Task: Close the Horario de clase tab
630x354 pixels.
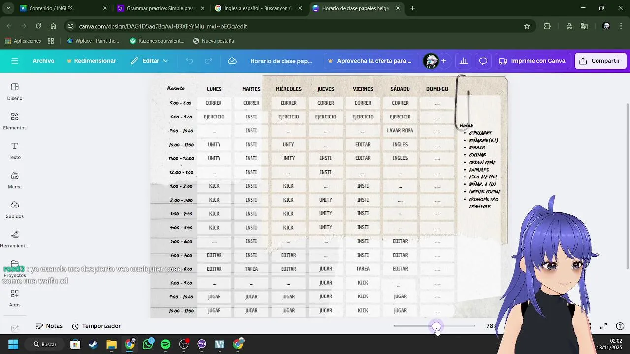Action: pyautogui.click(x=397, y=8)
